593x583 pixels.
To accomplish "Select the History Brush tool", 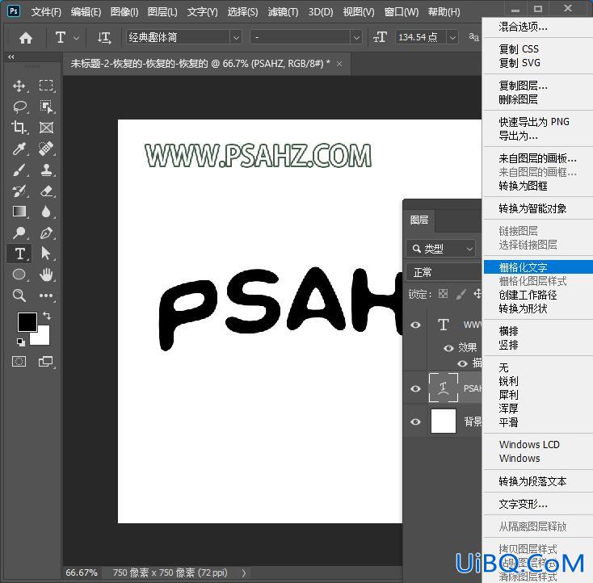I will point(19,191).
